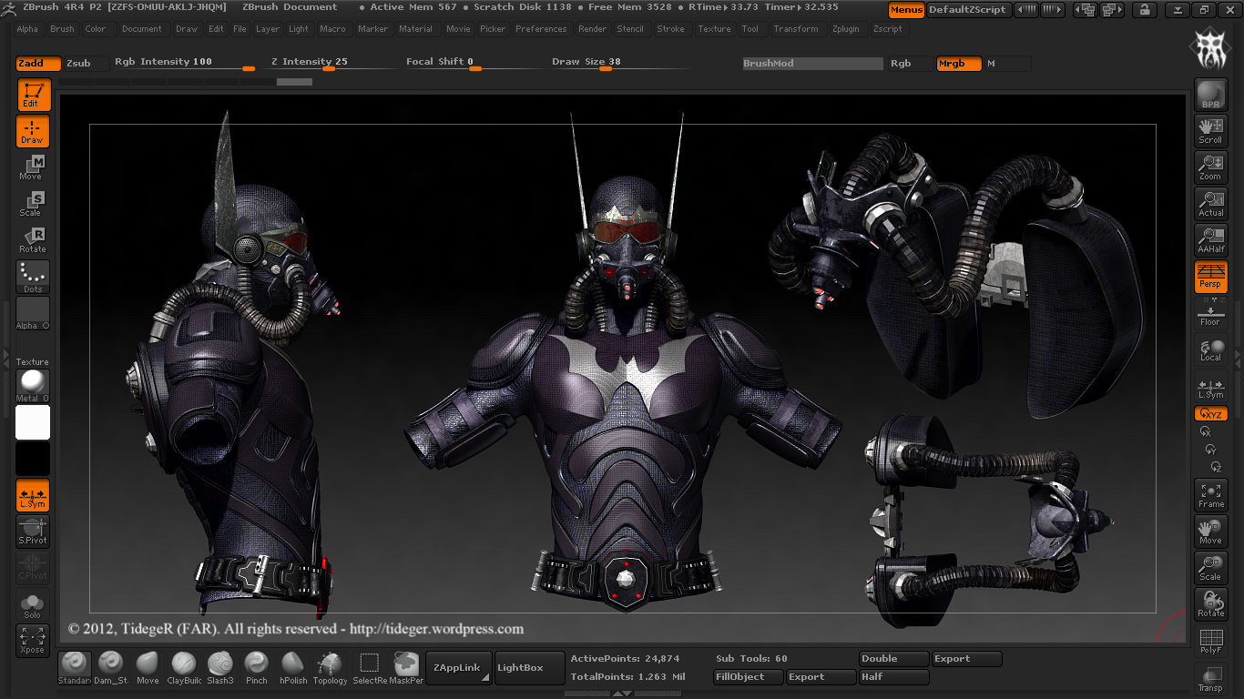This screenshot has height=699, width=1244.
Task: Pick the Slash3 brush
Action: tap(220, 668)
